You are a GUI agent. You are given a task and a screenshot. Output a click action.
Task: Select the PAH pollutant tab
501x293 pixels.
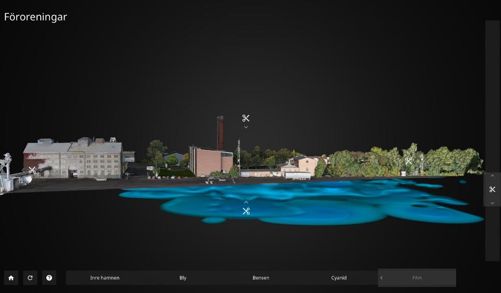(417, 278)
